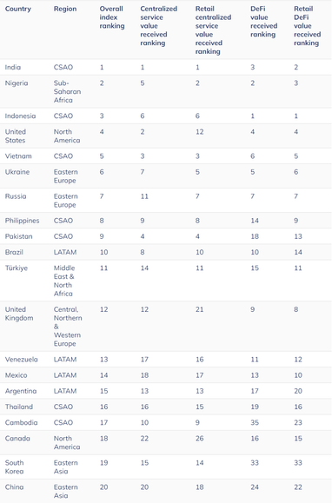The image size is (332, 503).
Task: Select the United States country cell
Action: tap(15, 136)
